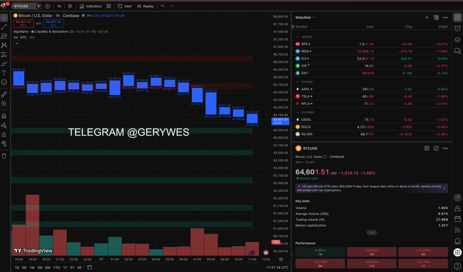Open the Alerts clock sidebar icon
This screenshot has height=272, width=463.
click(x=457, y=29)
